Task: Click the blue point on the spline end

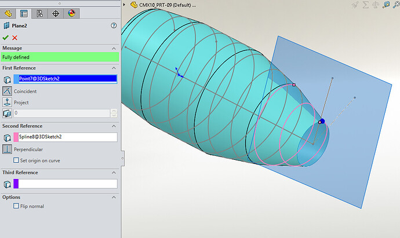Action: pyautogui.click(x=322, y=121)
